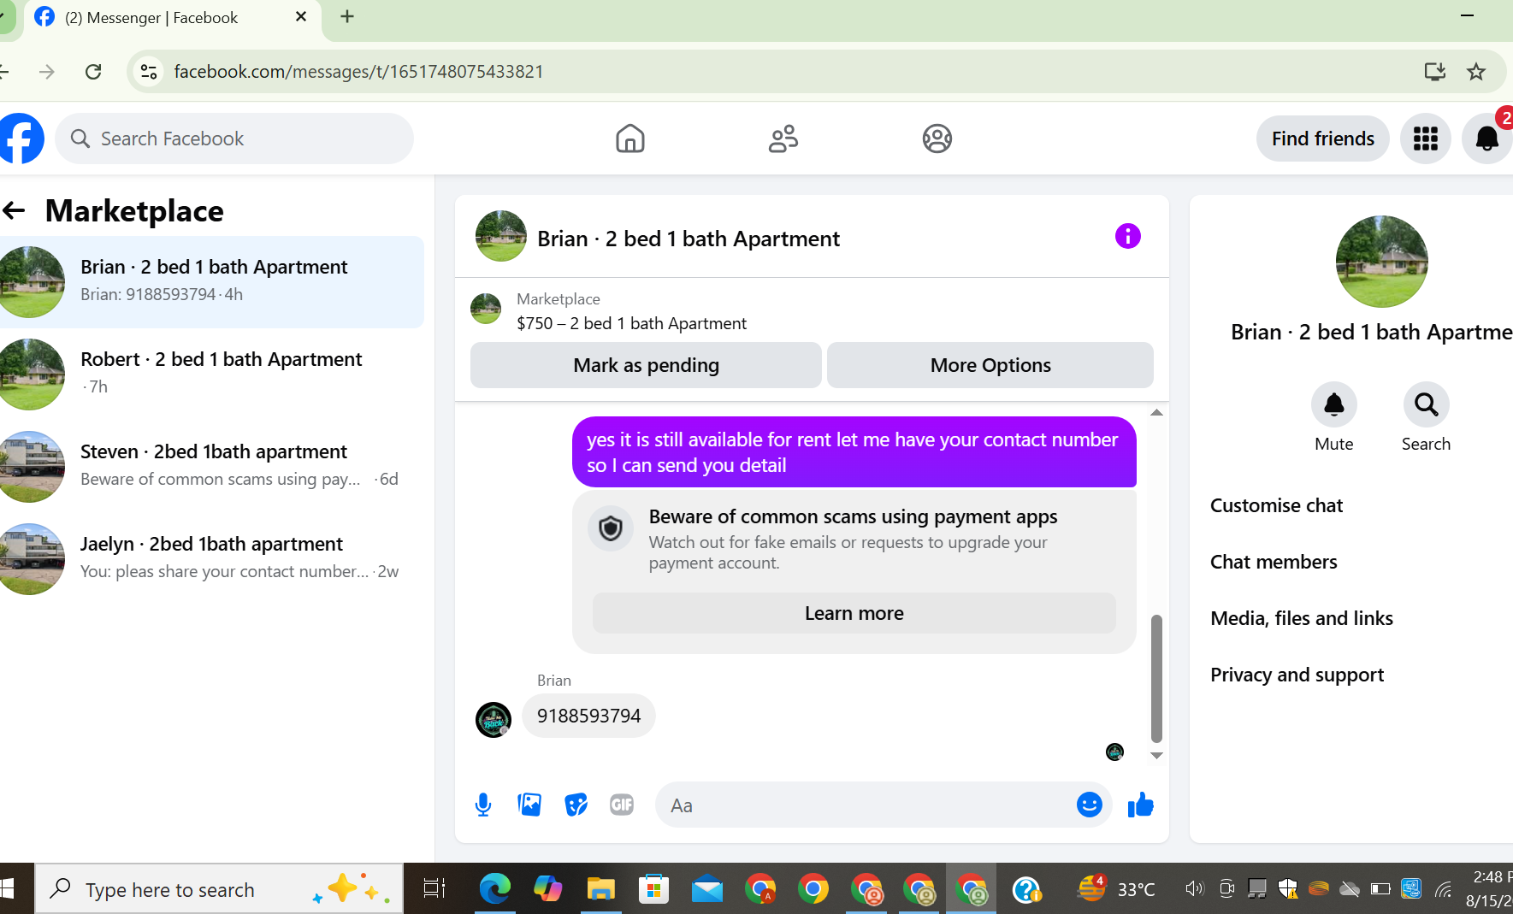Screen dimensions: 1513x914
Task: Record a voice clip with microphone icon
Action: click(483, 805)
